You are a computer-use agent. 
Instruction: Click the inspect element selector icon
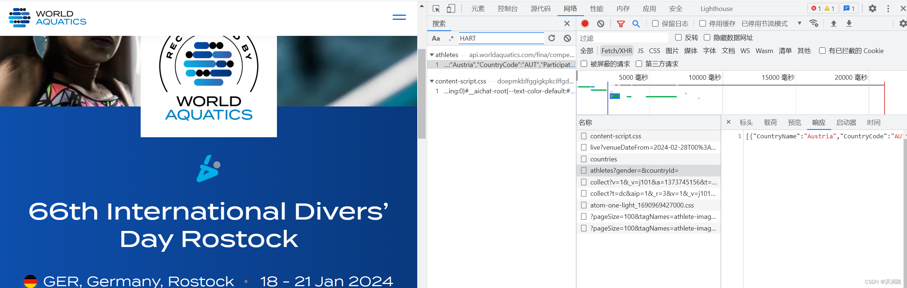click(x=436, y=9)
